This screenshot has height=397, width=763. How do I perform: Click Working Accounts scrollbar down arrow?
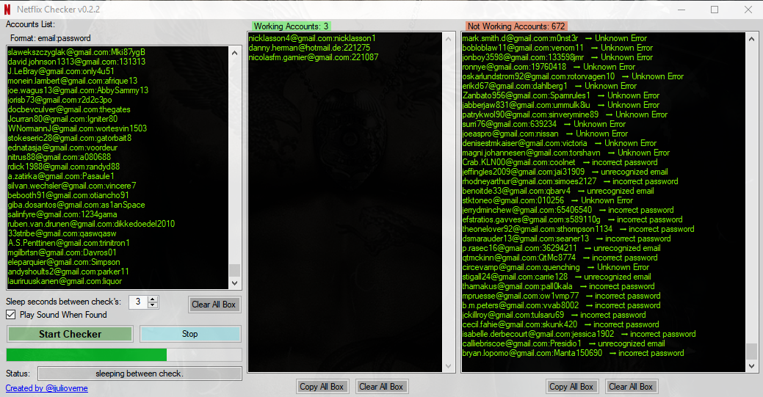pos(448,366)
